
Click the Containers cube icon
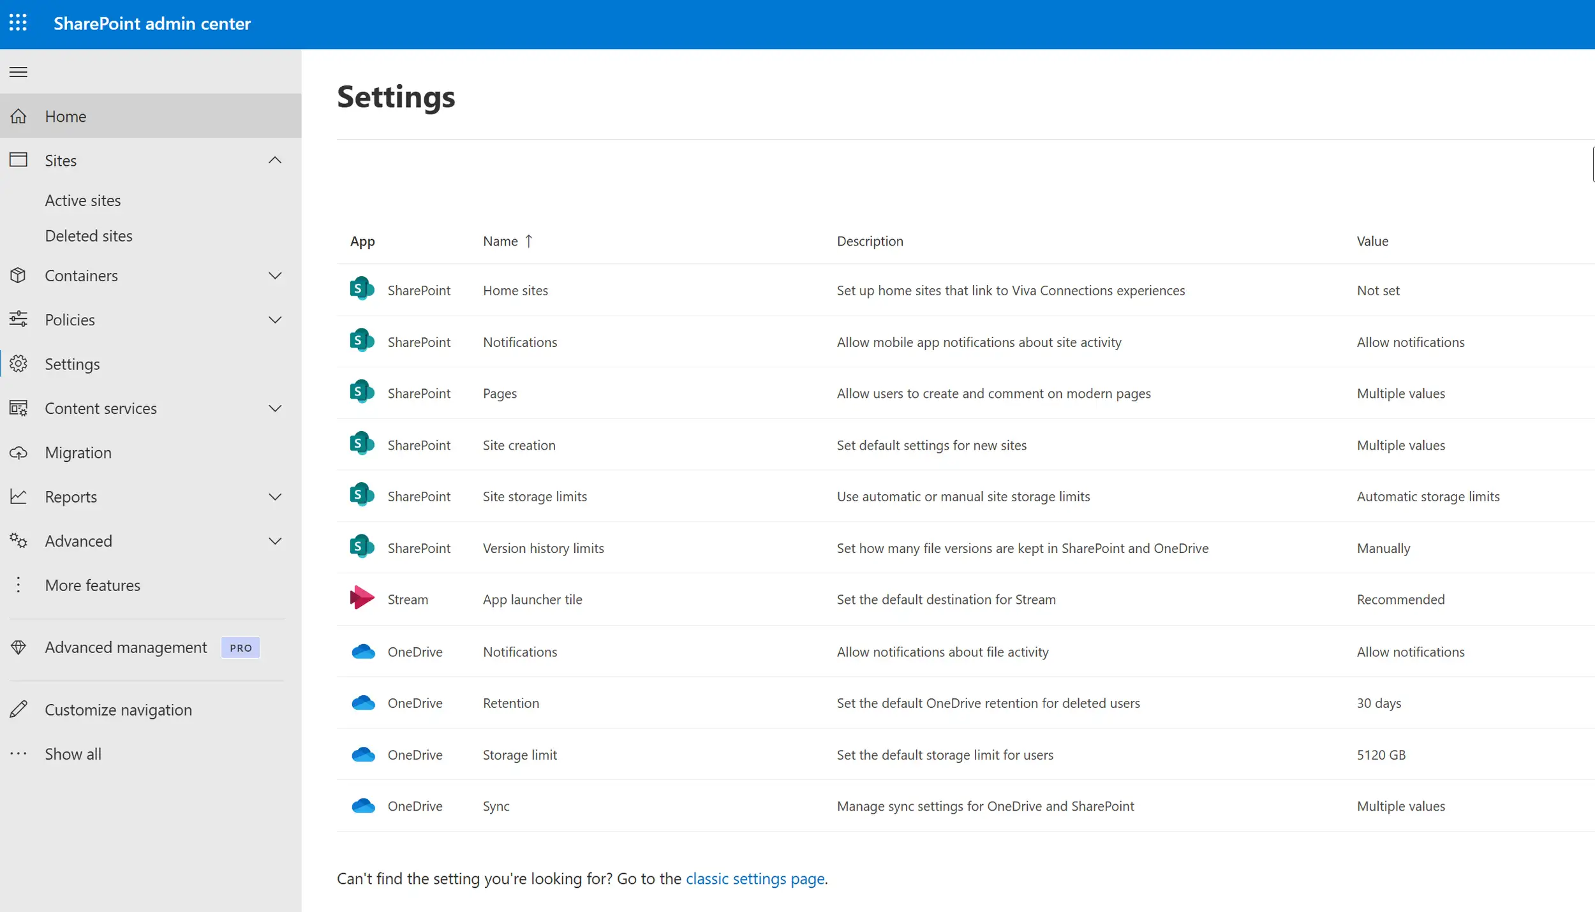[x=19, y=276]
